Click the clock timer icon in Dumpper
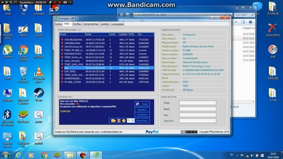Image resolution: width=283 pixels, height=159 pixels. 124,121
